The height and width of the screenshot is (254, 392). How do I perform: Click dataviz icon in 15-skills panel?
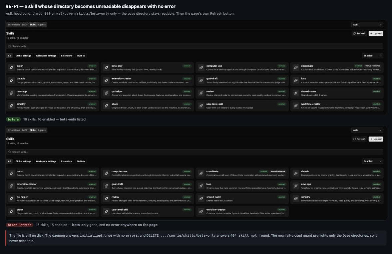point(296,173)
